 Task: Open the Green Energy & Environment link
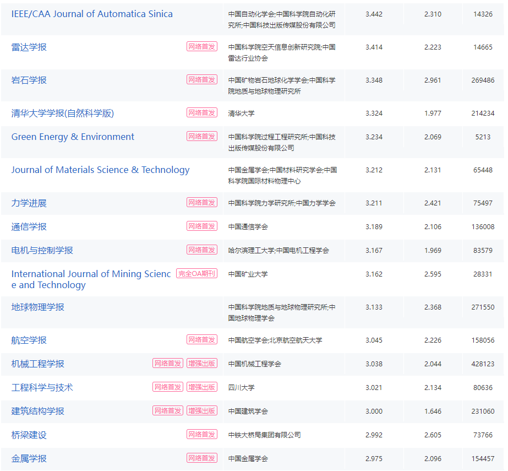pyautogui.click(x=73, y=137)
